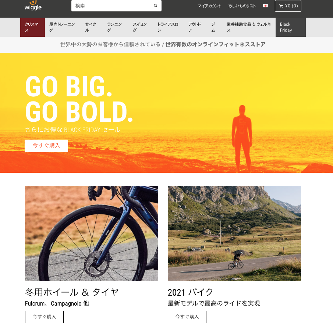Open the スイミング category menu
The height and width of the screenshot is (335, 333).
coord(140,27)
